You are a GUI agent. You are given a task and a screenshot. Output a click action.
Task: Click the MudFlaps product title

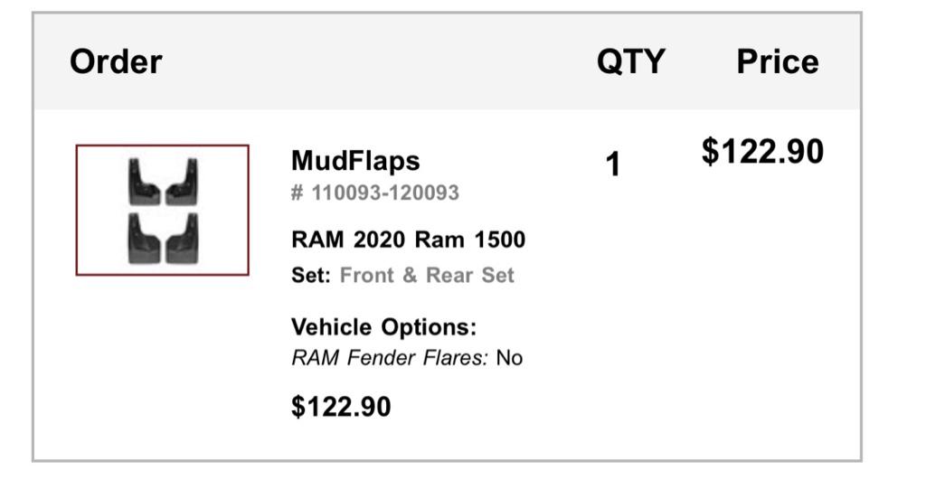coord(355,161)
